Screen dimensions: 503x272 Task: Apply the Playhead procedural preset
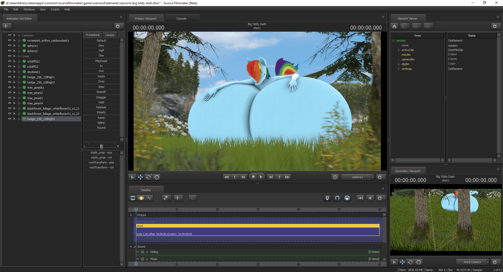coord(101,61)
